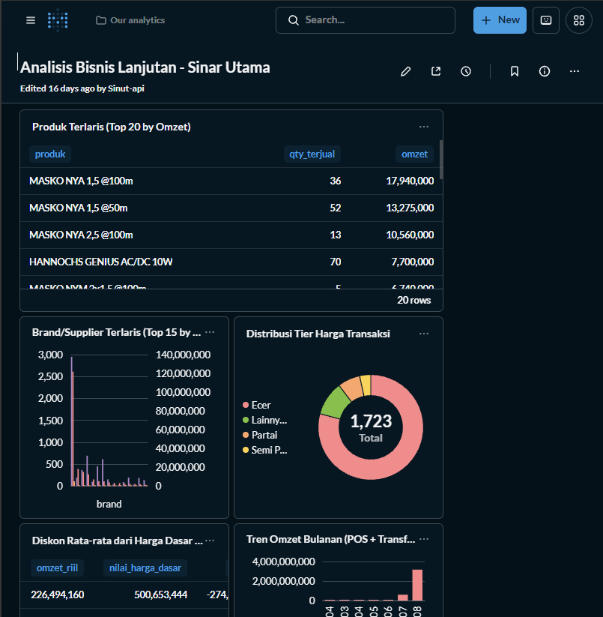Open the Produk Terlaris (Top 20 by Omzet) card title
The height and width of the screenshot is (617, 603).
[x=112, y=127]
